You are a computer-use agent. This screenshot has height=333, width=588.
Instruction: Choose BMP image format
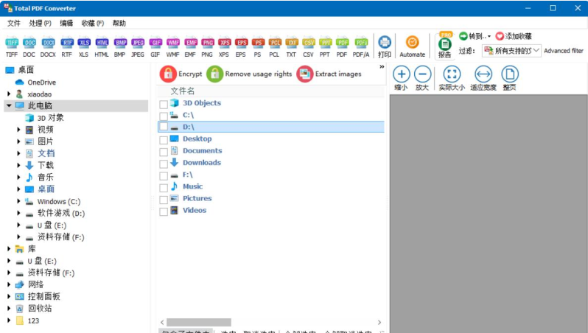[120, 47]
